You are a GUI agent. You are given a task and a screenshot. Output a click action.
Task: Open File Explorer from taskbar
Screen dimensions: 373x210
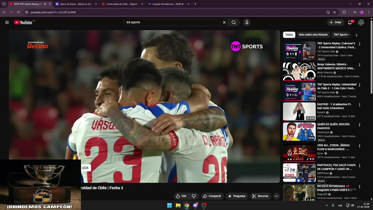click(178, 205)
